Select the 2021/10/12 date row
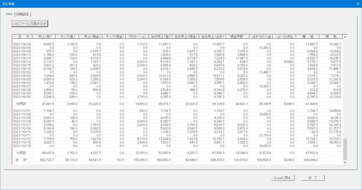362x190 pixels. tap(177, 139)
